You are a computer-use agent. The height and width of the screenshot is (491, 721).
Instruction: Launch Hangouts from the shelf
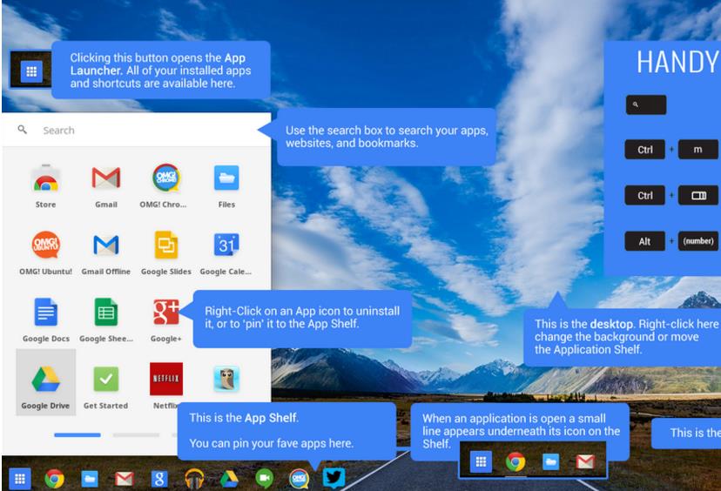coord(264,478)
